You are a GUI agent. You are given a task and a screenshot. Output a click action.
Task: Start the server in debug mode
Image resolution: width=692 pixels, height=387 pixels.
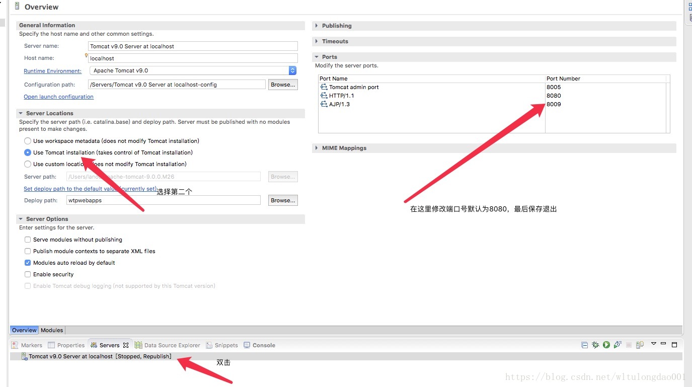coord(595,345)
